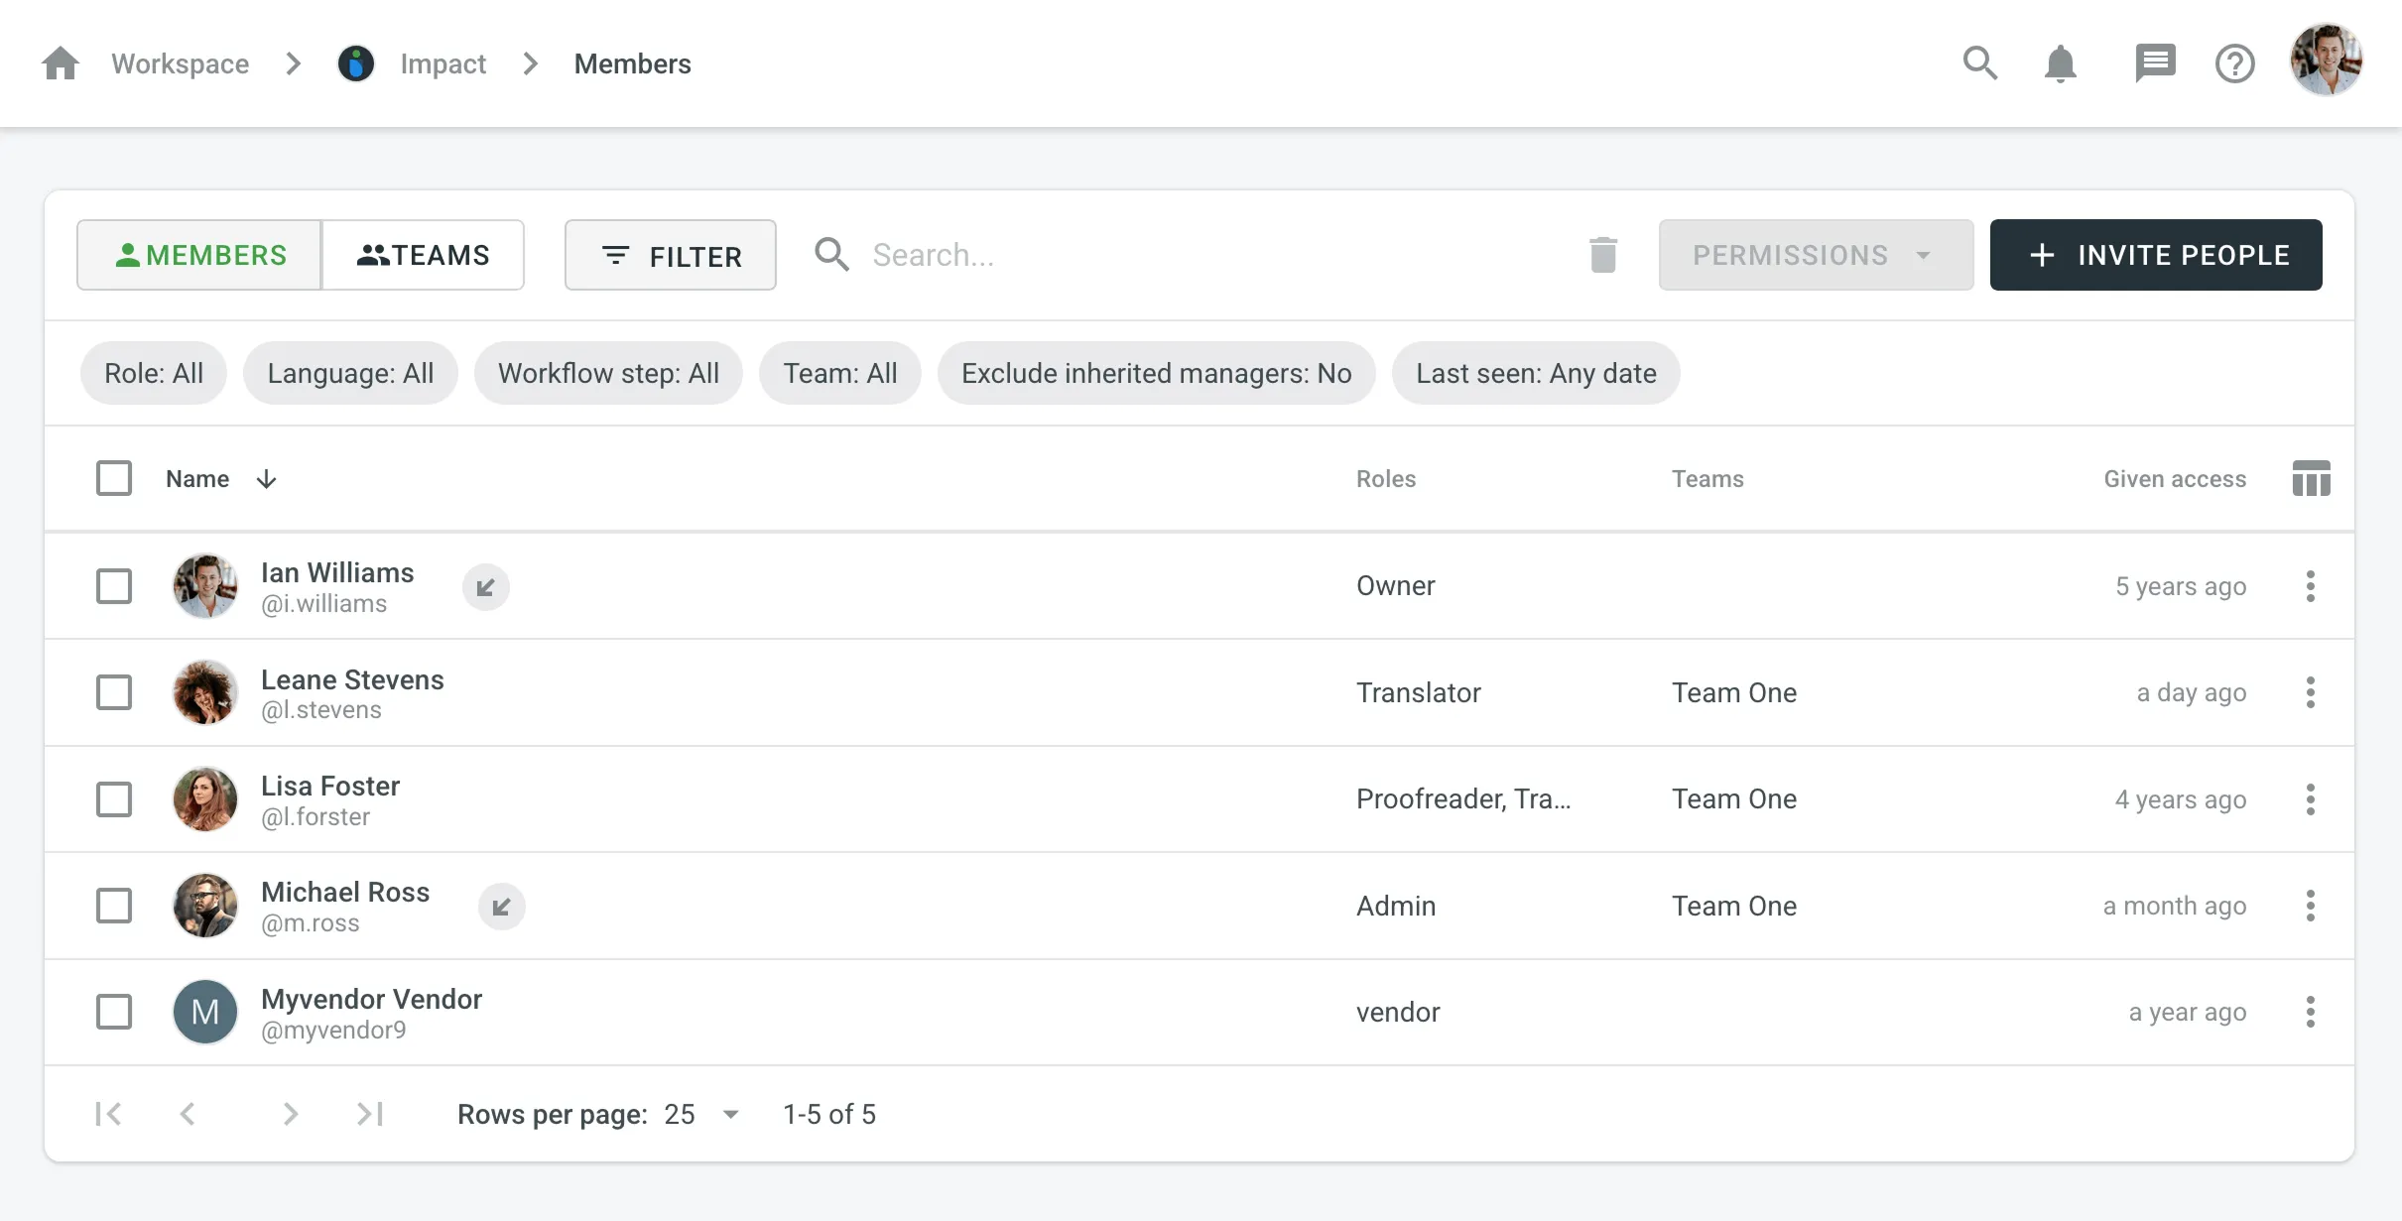
Task: Open the Role: All filter chip
Action: 154,373
